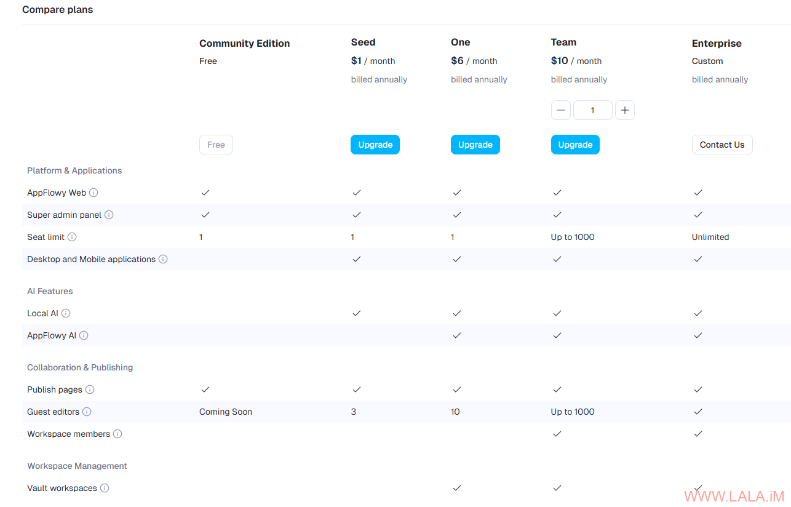
Task: Click the Community Edition plan heading
Action: [x=244, y=43]
